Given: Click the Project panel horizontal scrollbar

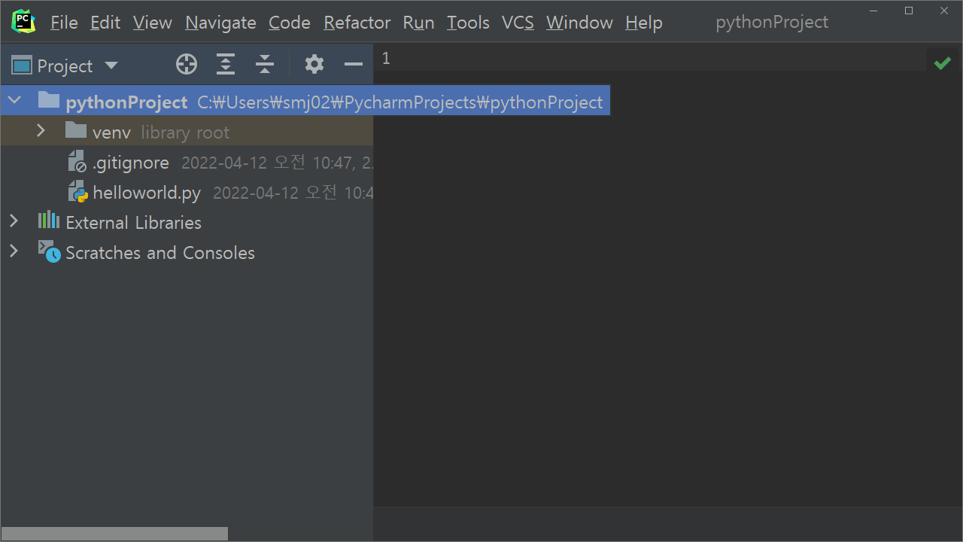Looking at the screenshot, I should tap(114, 534).
